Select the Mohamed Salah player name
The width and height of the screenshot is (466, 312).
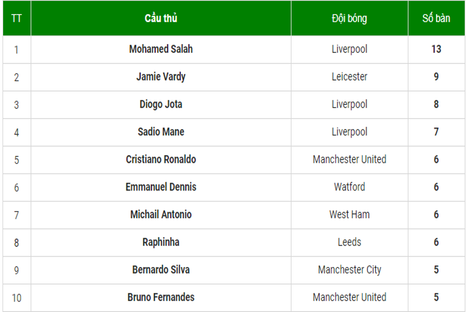(161, 49)
